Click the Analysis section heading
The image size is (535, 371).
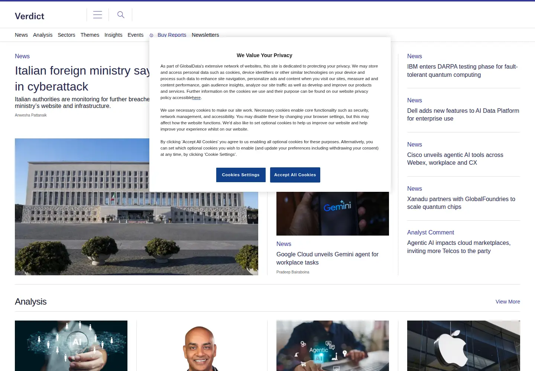[x=31, y=302]
